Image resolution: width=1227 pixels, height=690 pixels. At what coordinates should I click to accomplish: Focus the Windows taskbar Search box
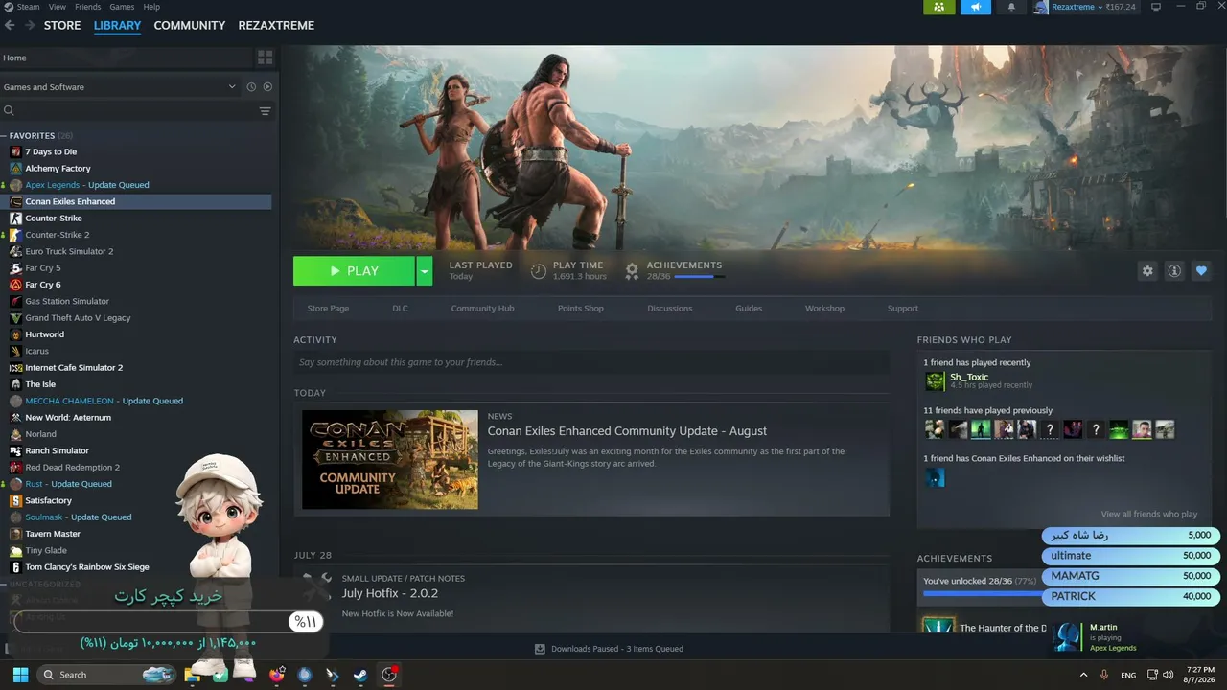coord(107,675)
